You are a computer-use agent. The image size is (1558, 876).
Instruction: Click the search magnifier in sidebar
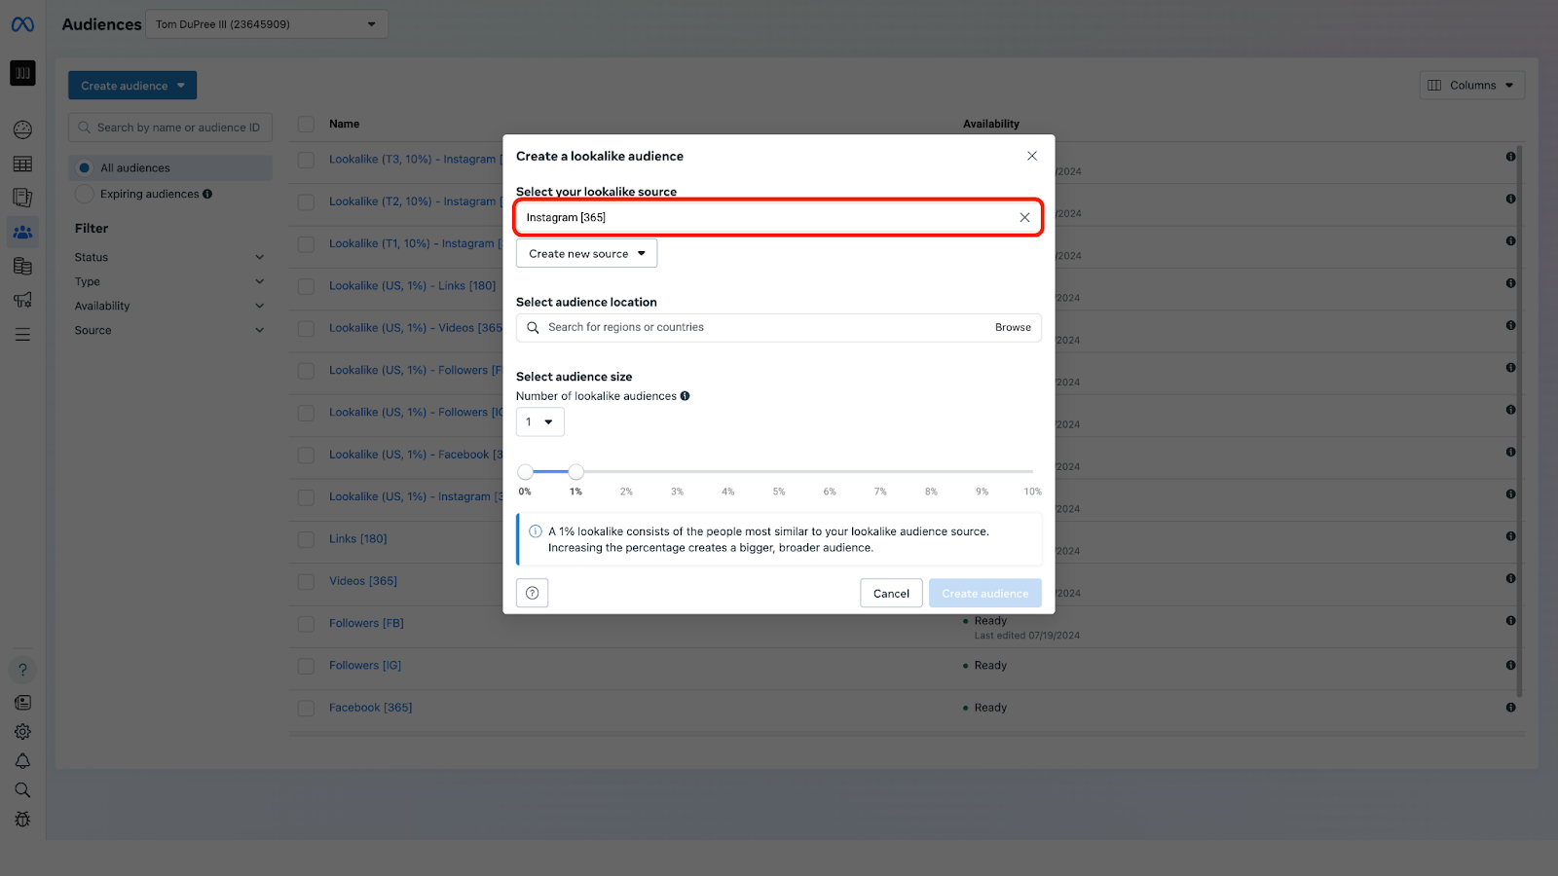[x=22, y=790]
